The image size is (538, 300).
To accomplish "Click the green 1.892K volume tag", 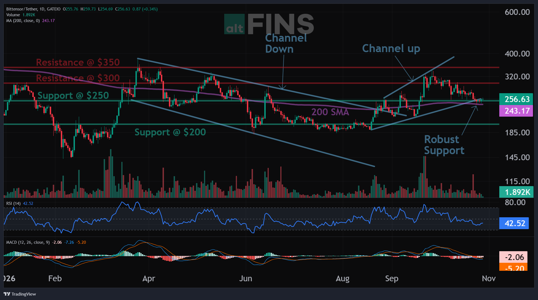I will (516, 192).
